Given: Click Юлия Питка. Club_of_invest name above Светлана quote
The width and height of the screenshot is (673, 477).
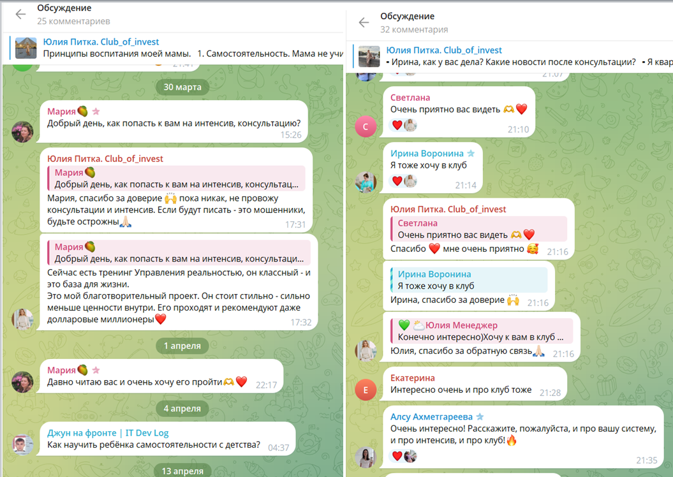Looking at the screenshot, I should point(448,209).
